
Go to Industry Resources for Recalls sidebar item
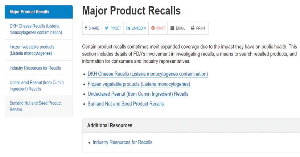(x=35, y=68)
